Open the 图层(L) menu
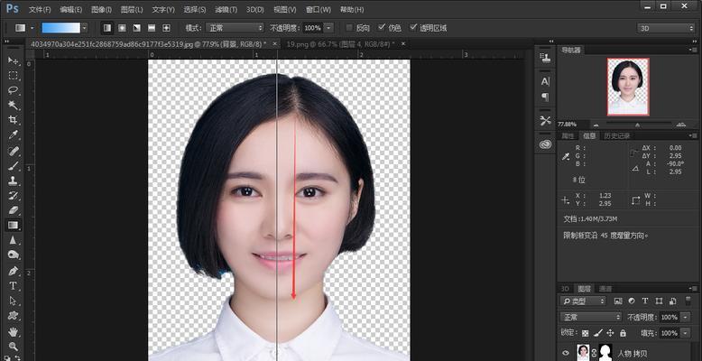The height and width of the screenshot is (361, 702). [132, 9]
